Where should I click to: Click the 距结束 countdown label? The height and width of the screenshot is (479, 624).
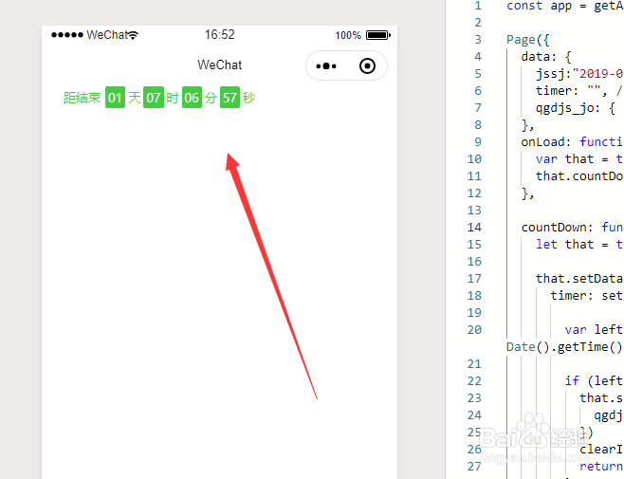click(x=82, y=98)
